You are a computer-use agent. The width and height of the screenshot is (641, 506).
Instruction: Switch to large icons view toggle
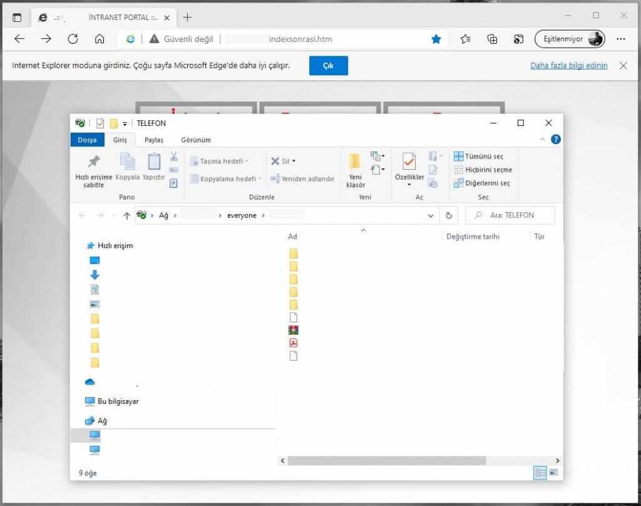553,472
